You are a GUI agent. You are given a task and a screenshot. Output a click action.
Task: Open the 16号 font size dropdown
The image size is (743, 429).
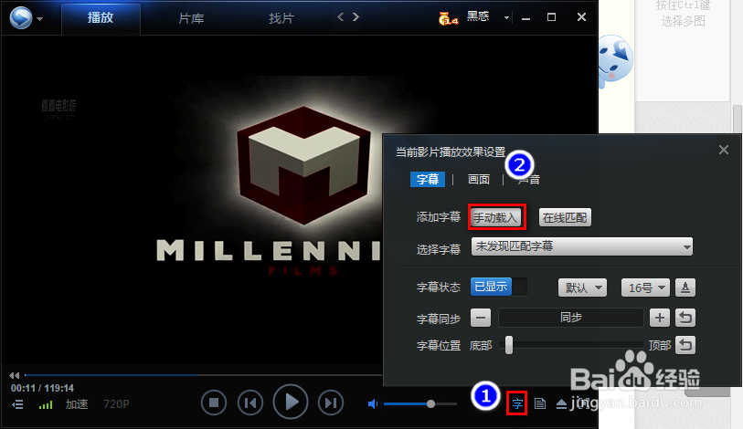tap(645, 288)
